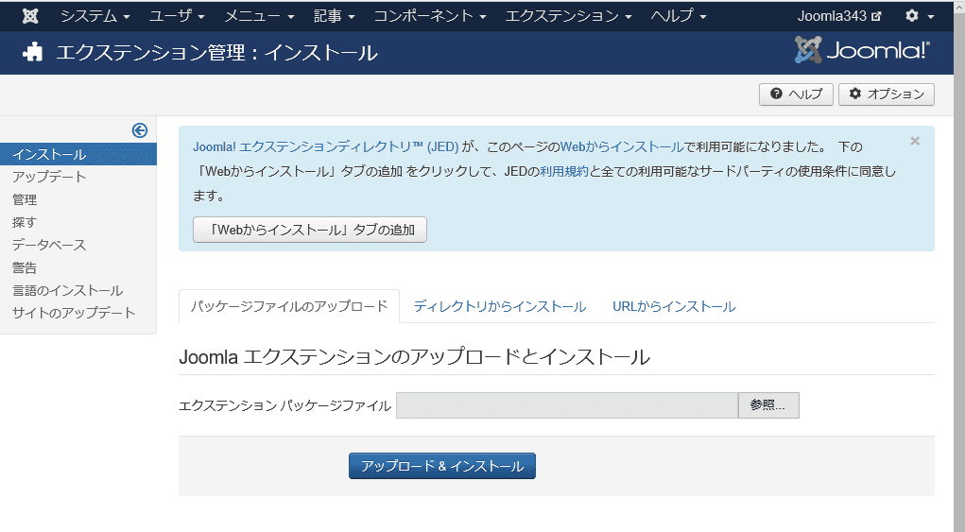The image size is (965, 532).
Task: Select サイトのアップデート in the sidebar
Action: (74, 313)
